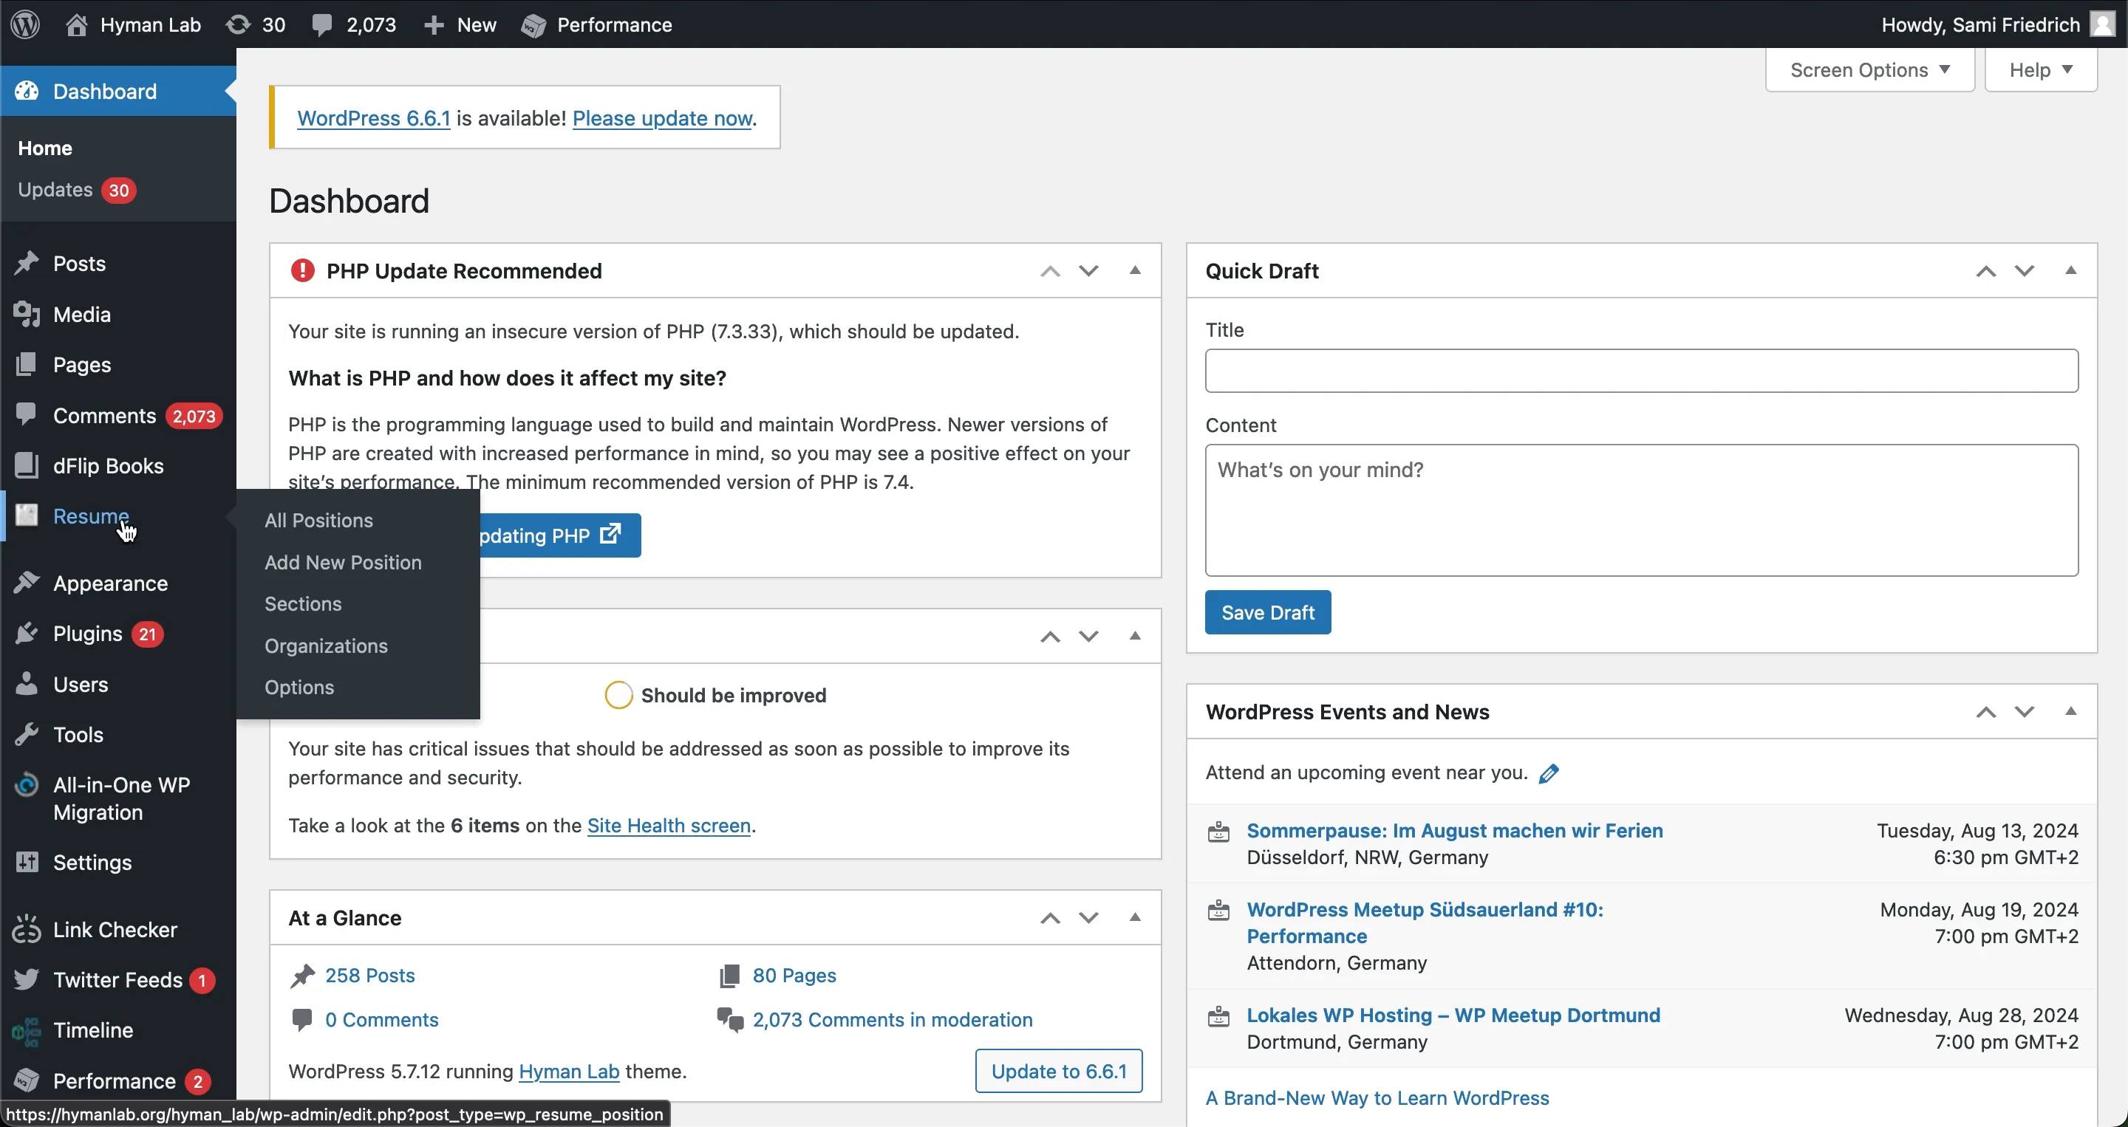Collapse the Site Health Status panel
Viewport: 2128px width, 1127px height.
[1135, 636]
